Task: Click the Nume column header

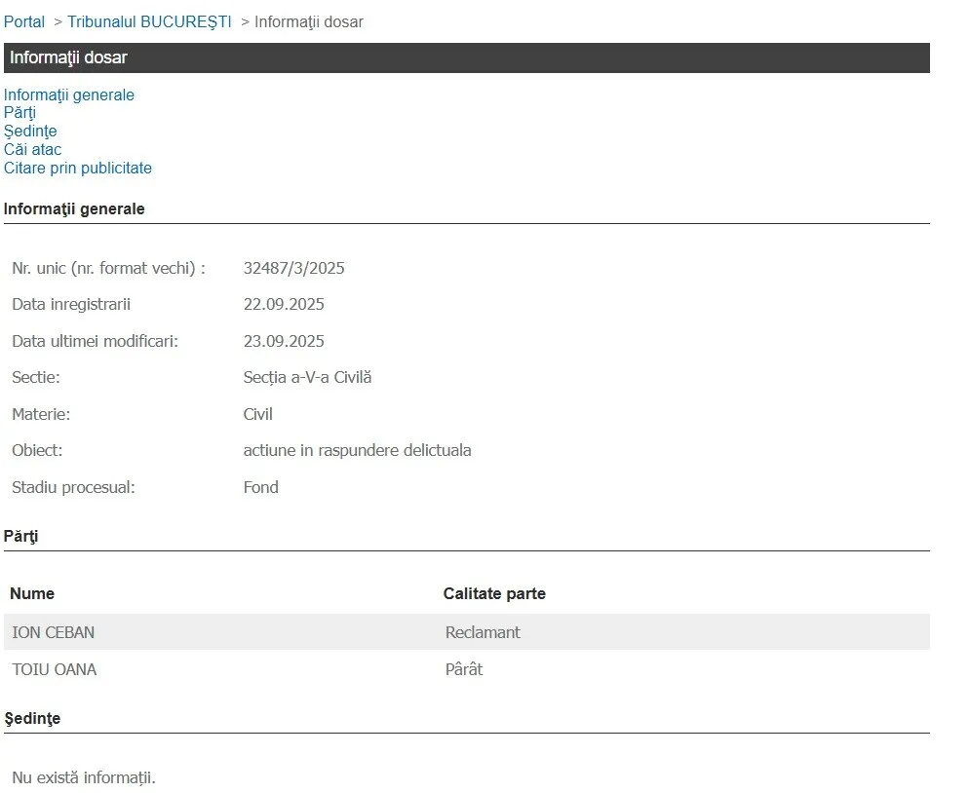Action: click(x=32, y=593)
